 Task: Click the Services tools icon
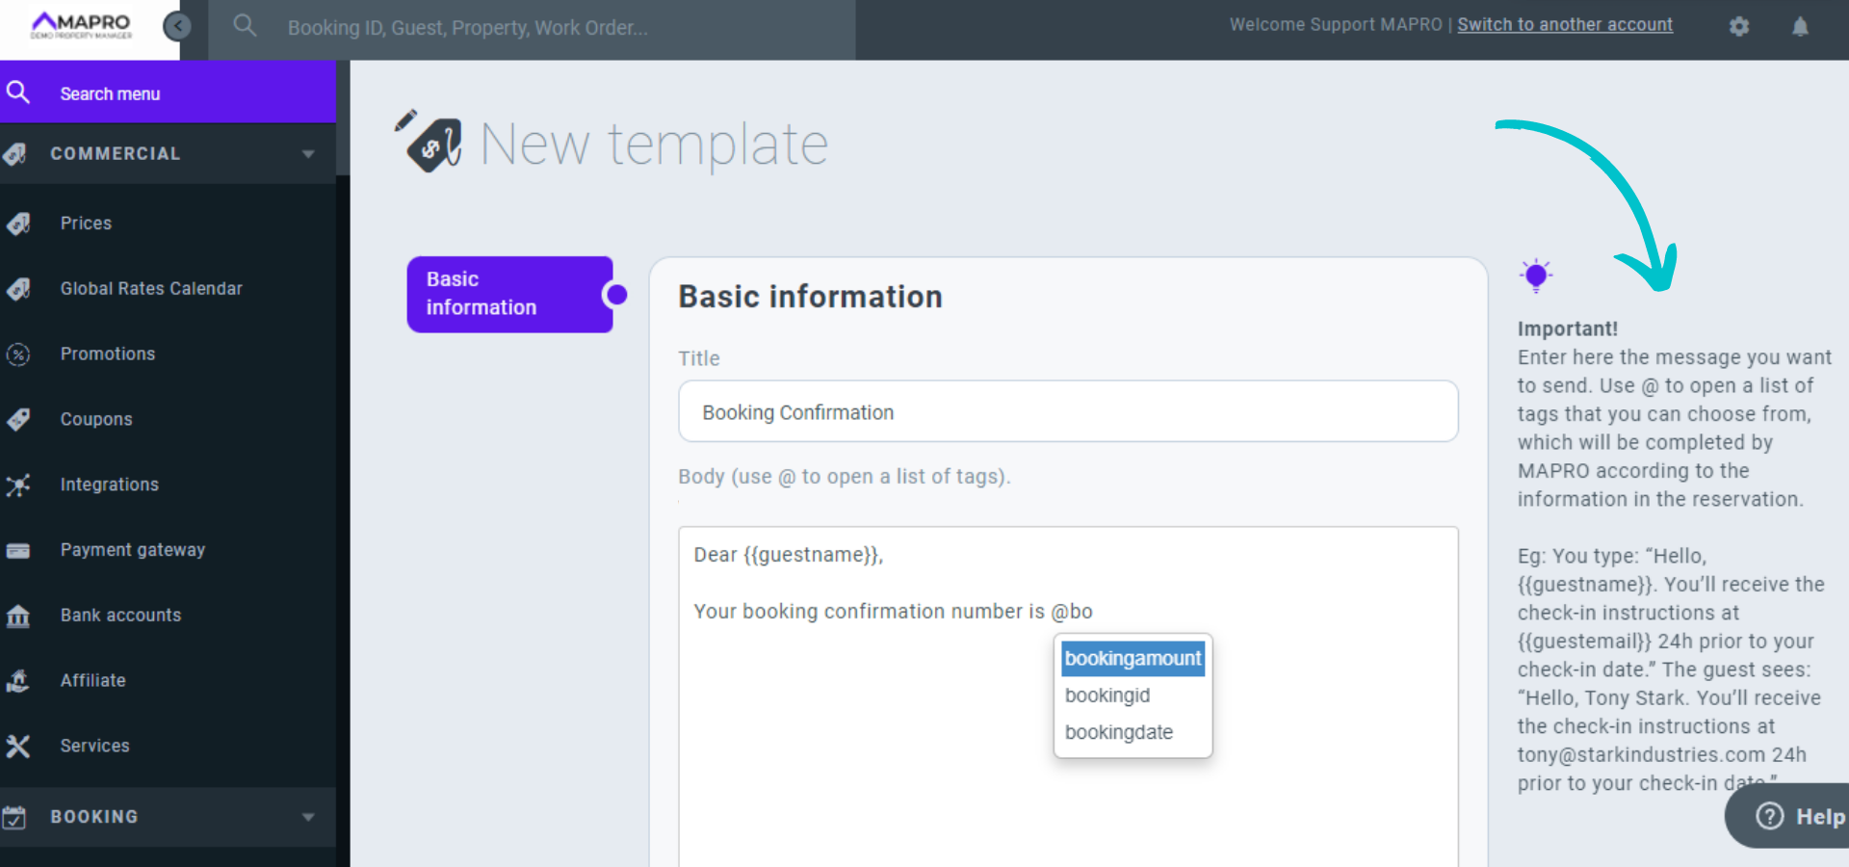tap(19, 745)
